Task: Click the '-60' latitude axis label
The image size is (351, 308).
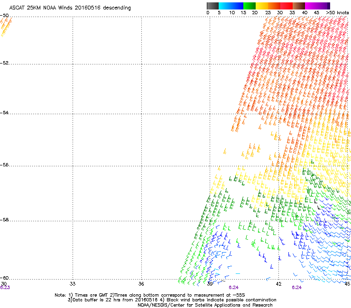Action: (x=4, y=278)
